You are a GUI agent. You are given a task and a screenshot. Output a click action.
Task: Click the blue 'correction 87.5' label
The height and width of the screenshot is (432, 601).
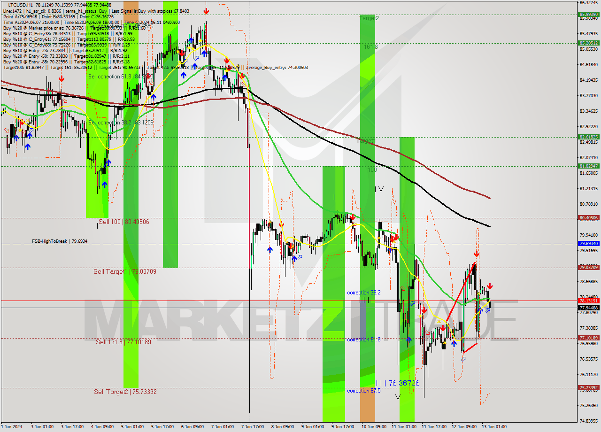coord(364,391)
